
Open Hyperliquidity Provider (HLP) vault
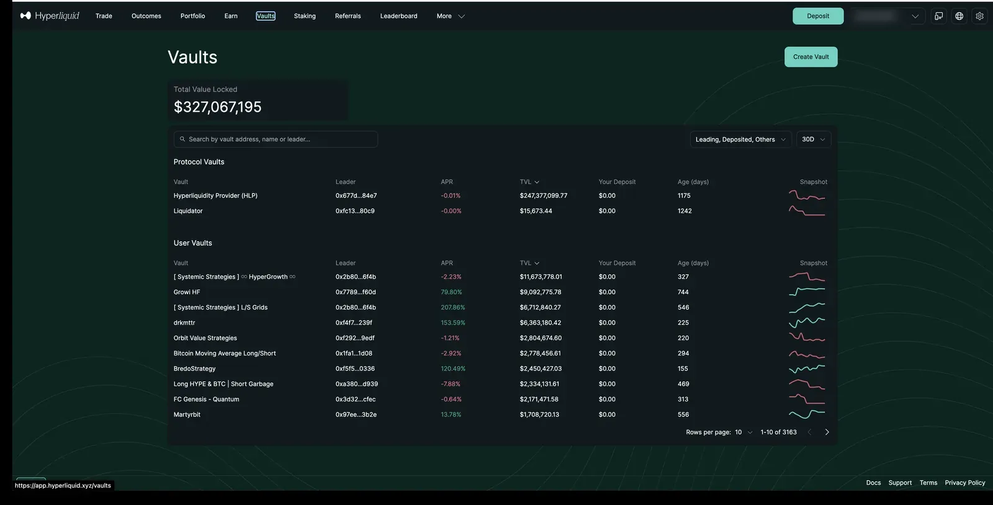[x=215, y=195]
